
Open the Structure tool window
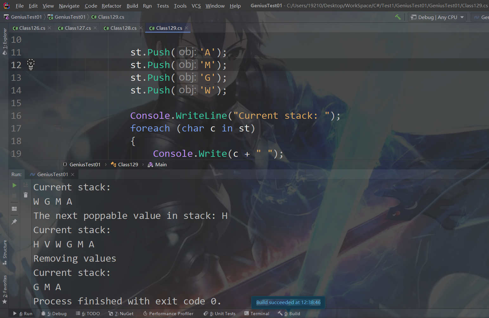coord(4,252)
